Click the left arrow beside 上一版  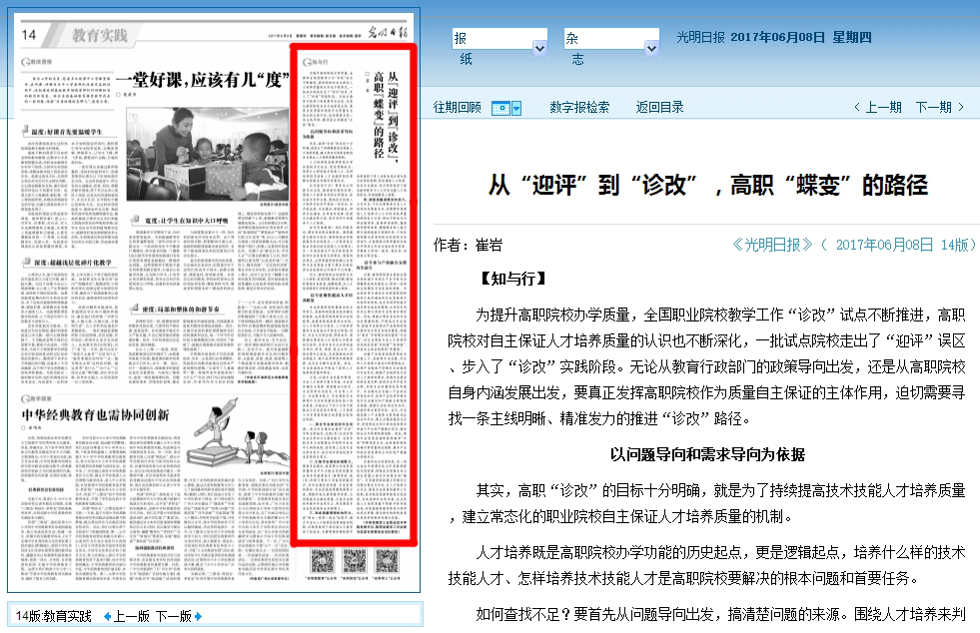coord(108,616)
